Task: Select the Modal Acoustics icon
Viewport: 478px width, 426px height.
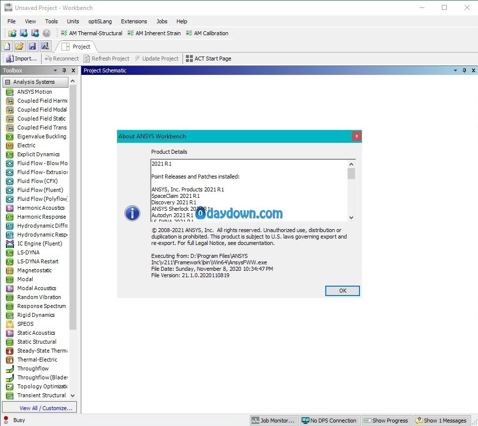Action: coord(10,288)
